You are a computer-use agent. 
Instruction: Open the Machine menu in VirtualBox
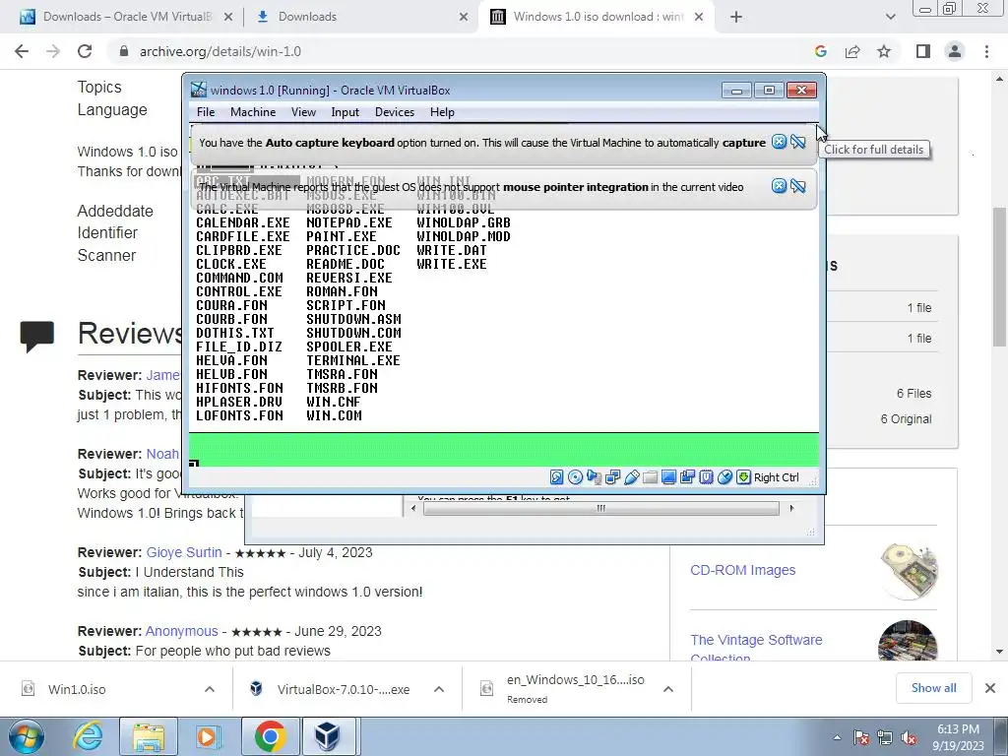pyautogui.click(x=253, y=112)
